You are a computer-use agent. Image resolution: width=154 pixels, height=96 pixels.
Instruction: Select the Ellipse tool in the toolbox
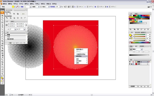(x=2, y=32)
